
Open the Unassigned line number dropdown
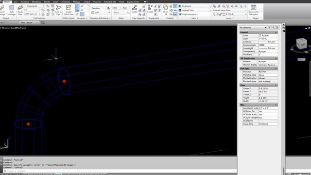44,6
